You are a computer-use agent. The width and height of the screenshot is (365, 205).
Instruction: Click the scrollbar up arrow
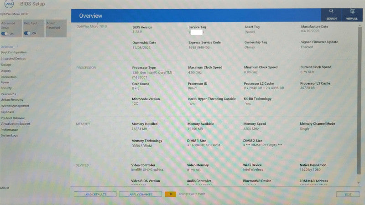[x=360, y=25]
